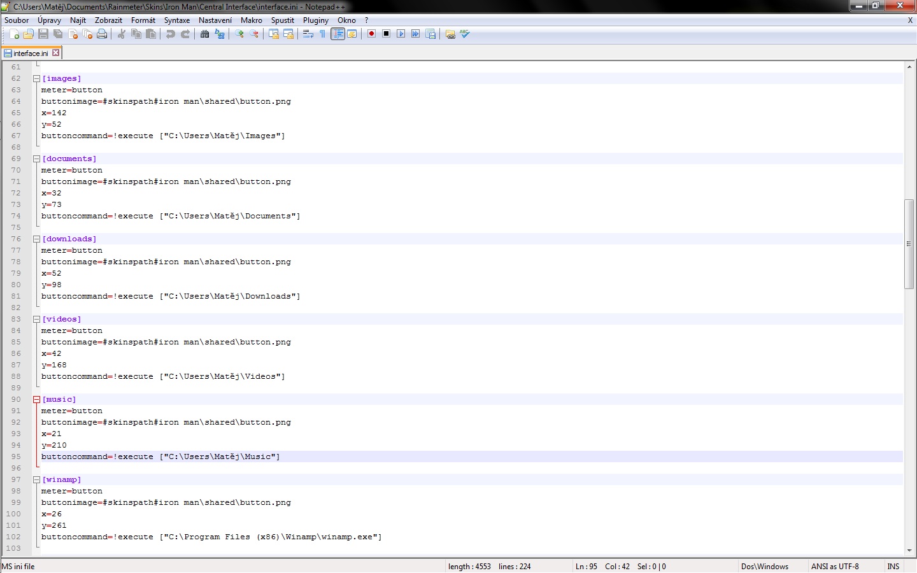
Task: Click the Find and Replace icon
Action: pyautogui.click(x=220, y=34)
